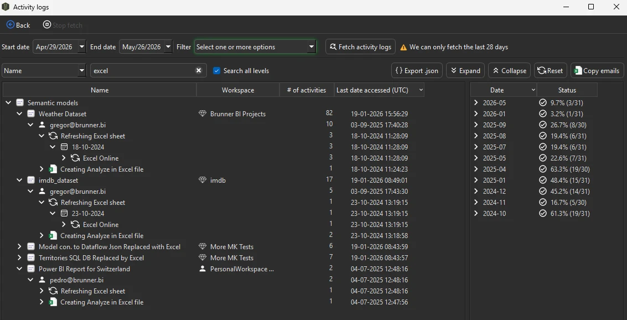Clear the excel search text
627x320 pixels.
tap(198, 70)
